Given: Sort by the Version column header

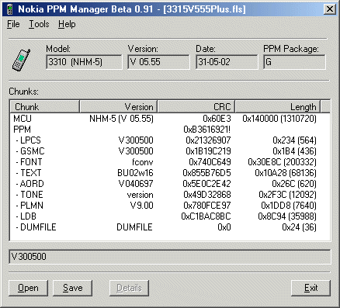Looking at the screenshot, I should click(x=119, y=106).
